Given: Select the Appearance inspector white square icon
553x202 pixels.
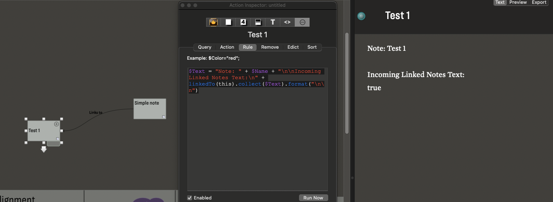Looking at the screenshot, I should [x=228, y=22].
